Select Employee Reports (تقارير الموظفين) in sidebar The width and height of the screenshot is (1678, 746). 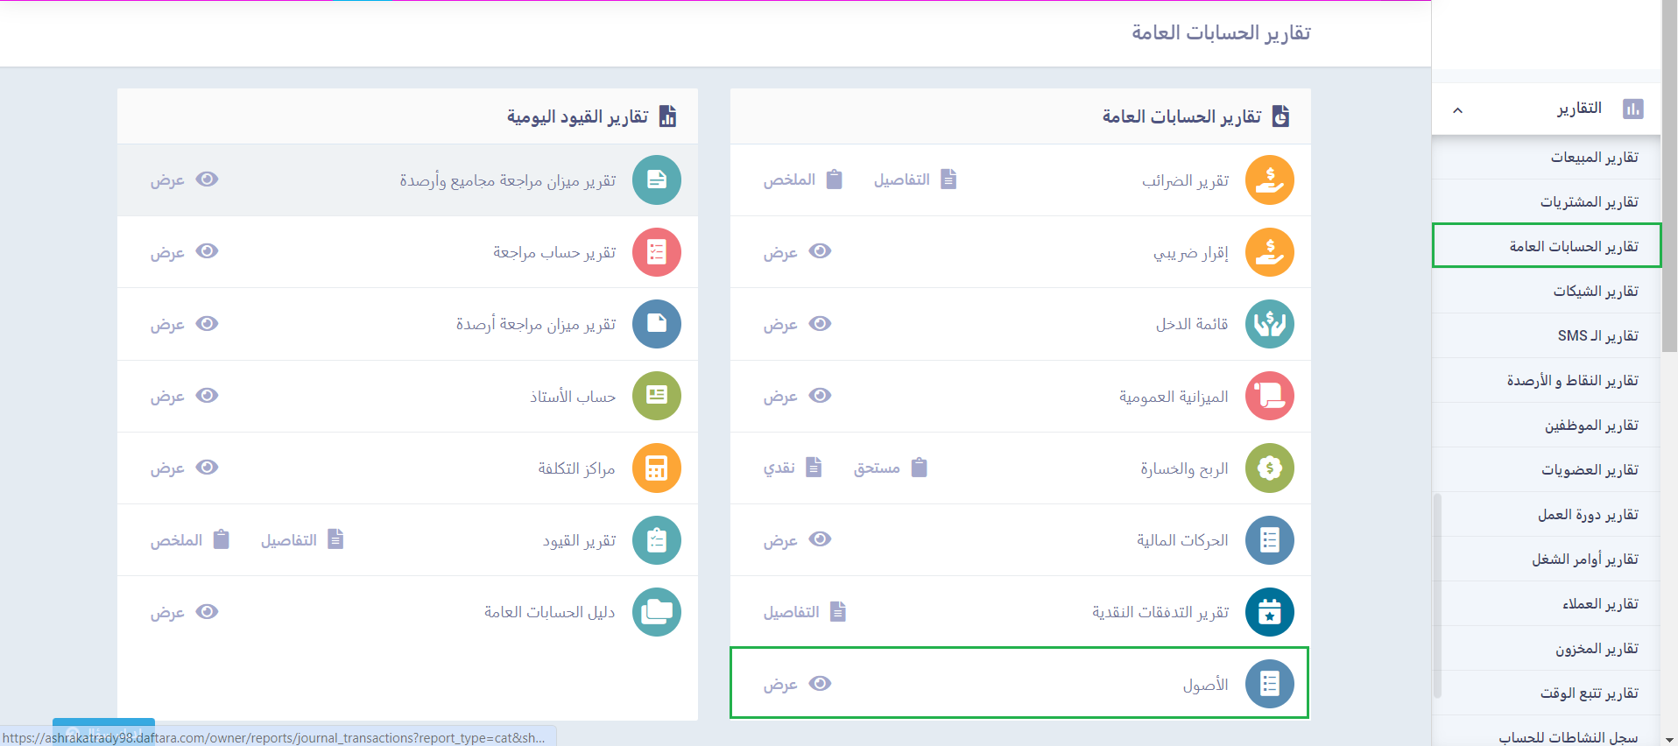pyautogui.click(x=1590, y=426)
